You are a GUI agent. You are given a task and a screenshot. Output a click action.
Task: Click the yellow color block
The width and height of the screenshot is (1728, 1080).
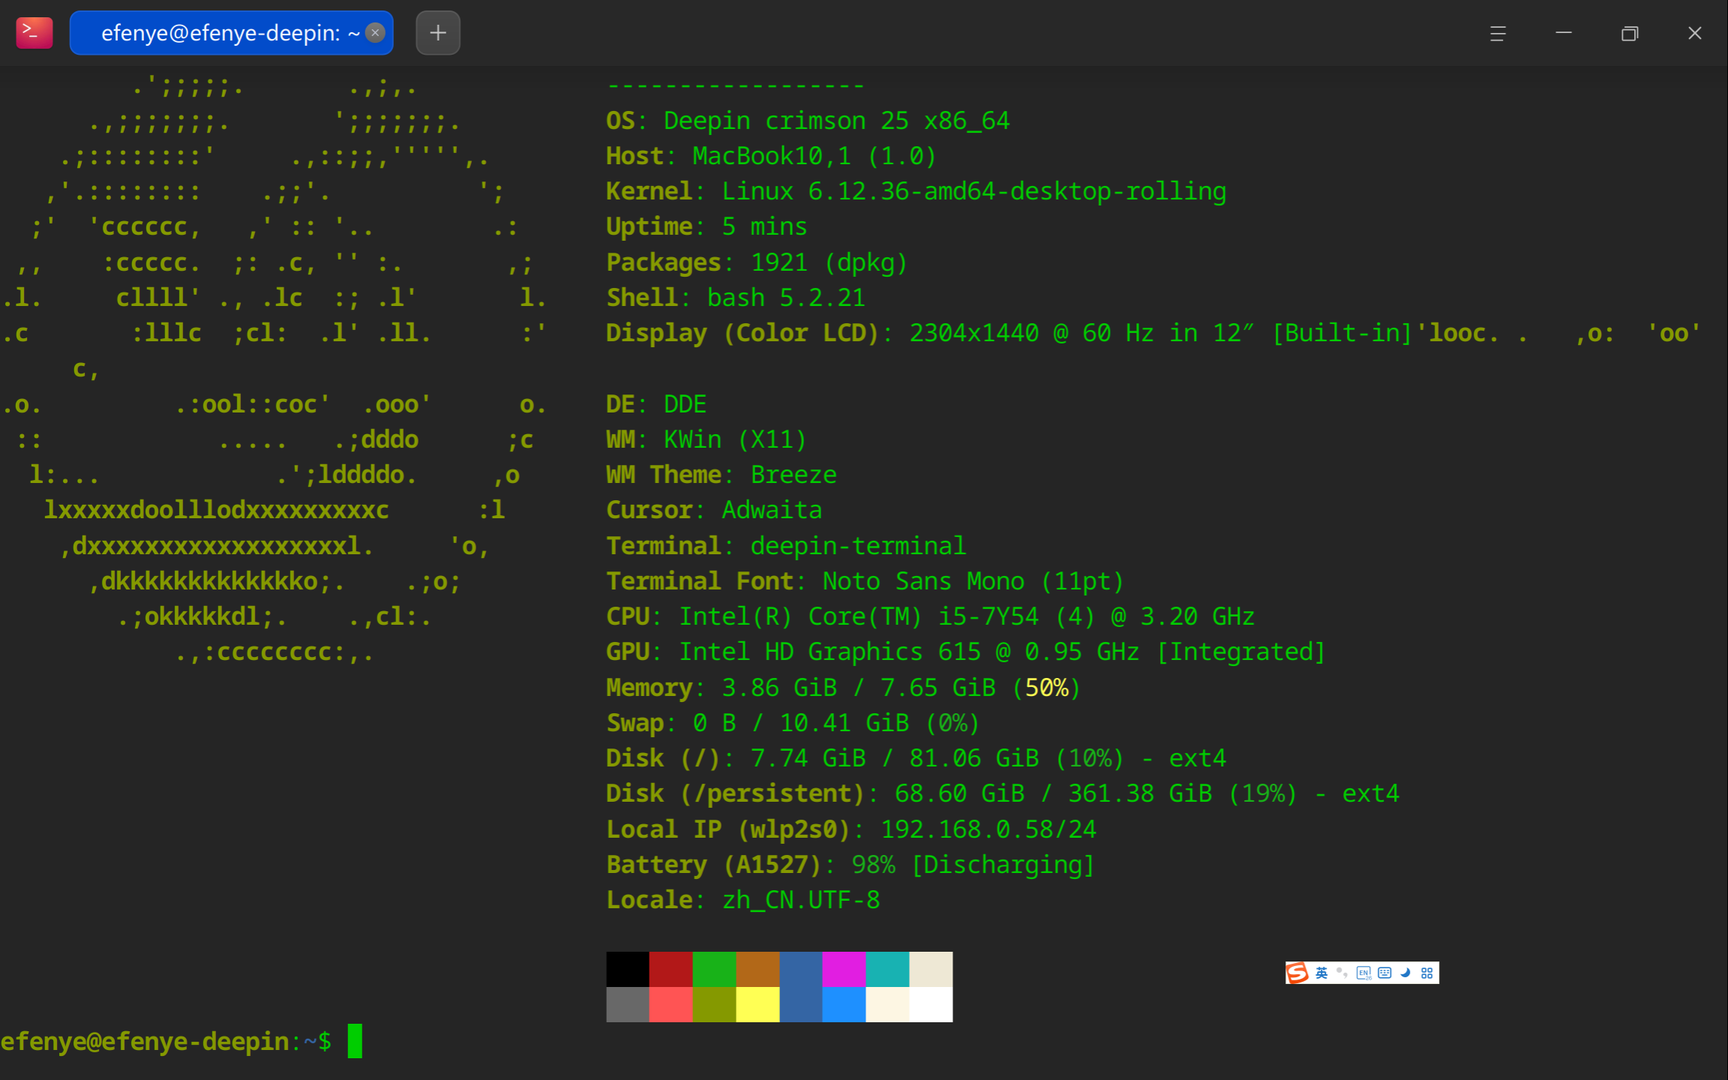tap(757, 1004)
